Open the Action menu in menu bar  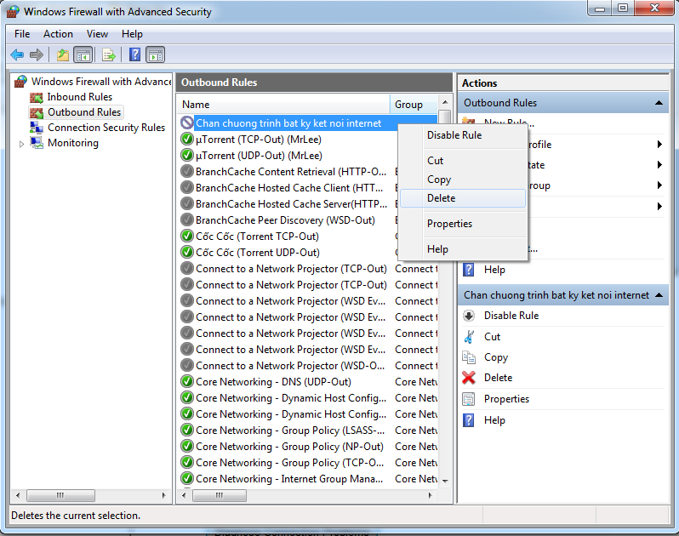point(58,34)
